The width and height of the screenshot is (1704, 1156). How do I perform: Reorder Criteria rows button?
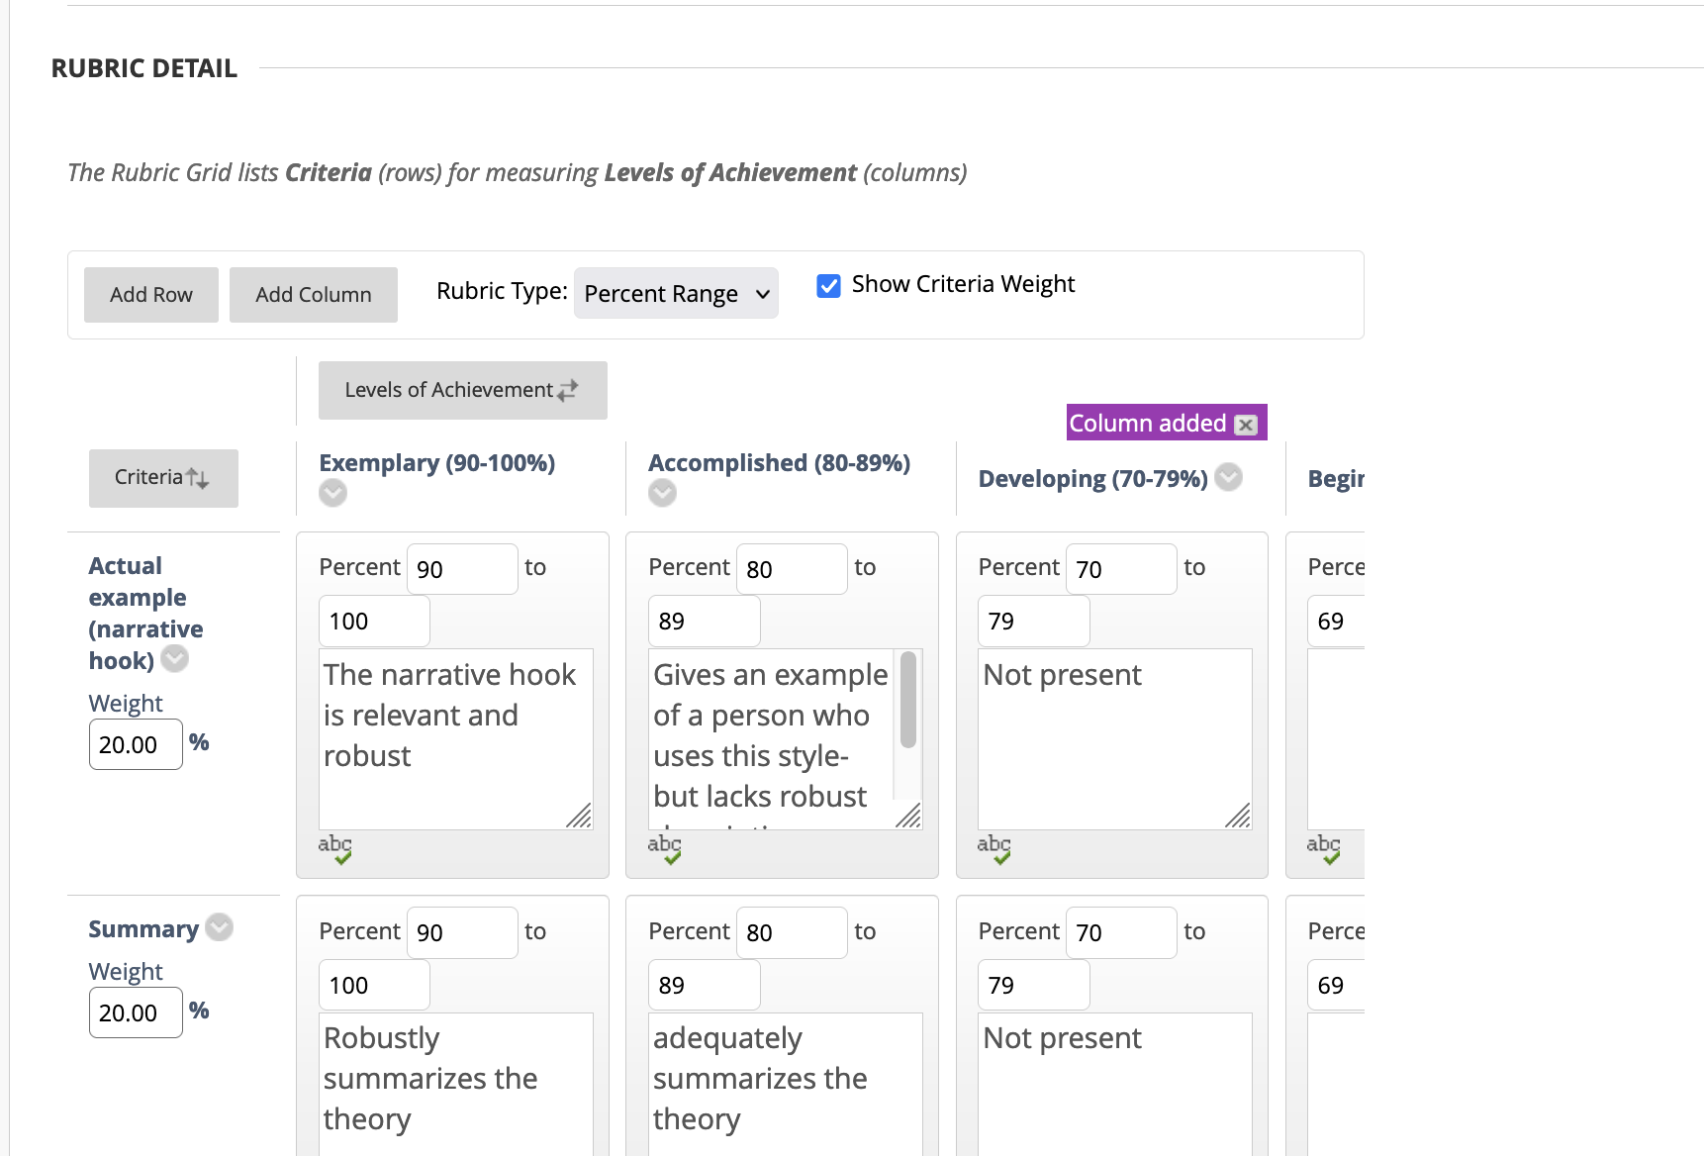pyautogui.click(x=163, y=478)
